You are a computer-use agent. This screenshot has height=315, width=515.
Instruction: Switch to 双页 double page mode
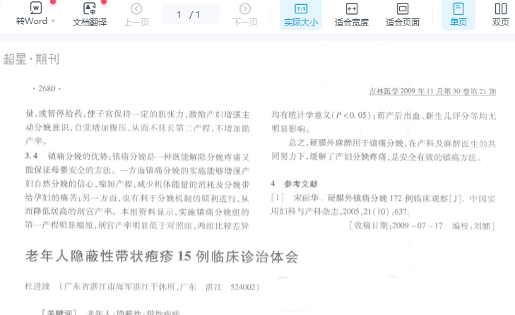tap(500, 14)
